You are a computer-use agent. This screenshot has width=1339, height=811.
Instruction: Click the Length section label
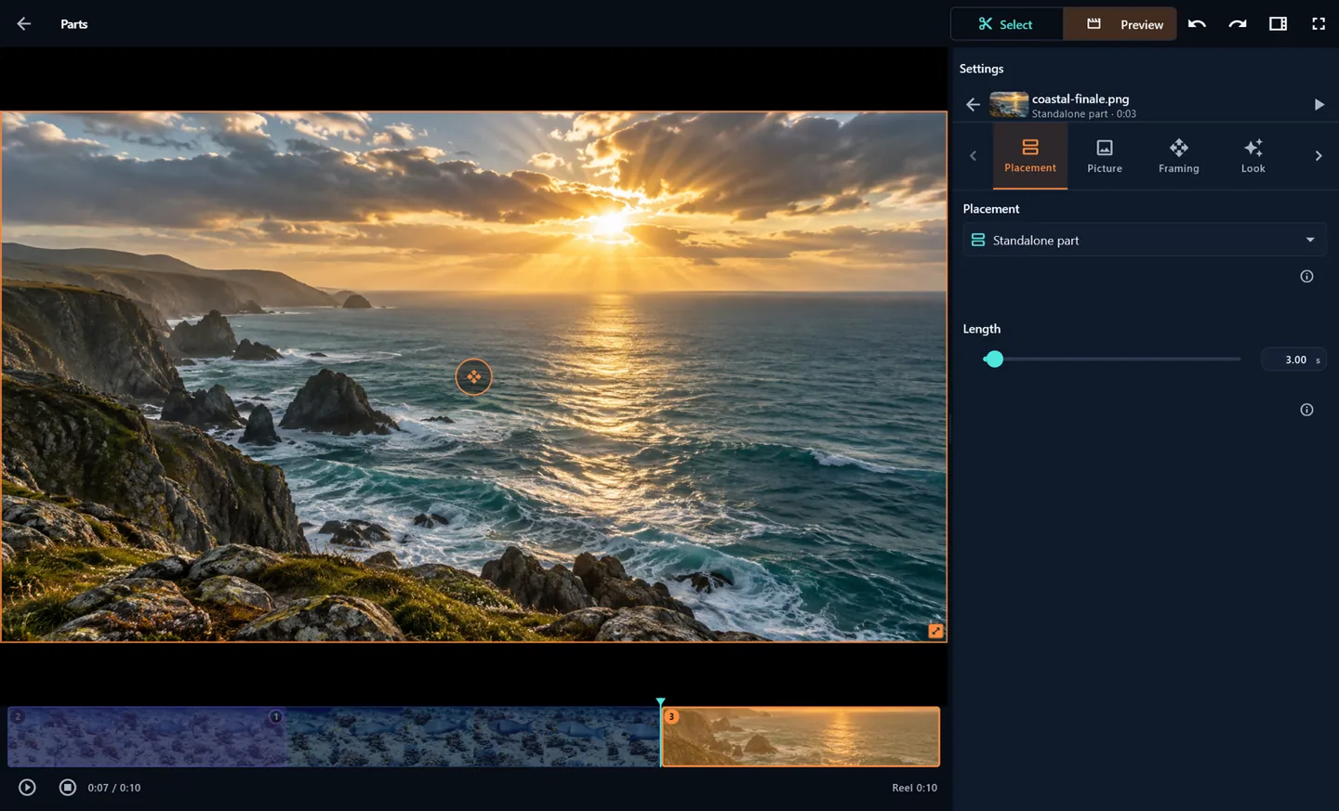[x=982, y=329]
